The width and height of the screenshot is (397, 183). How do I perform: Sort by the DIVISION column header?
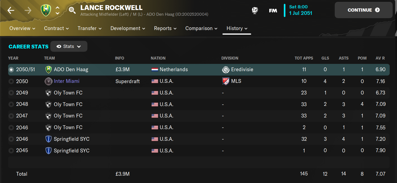tap(230, 58)
